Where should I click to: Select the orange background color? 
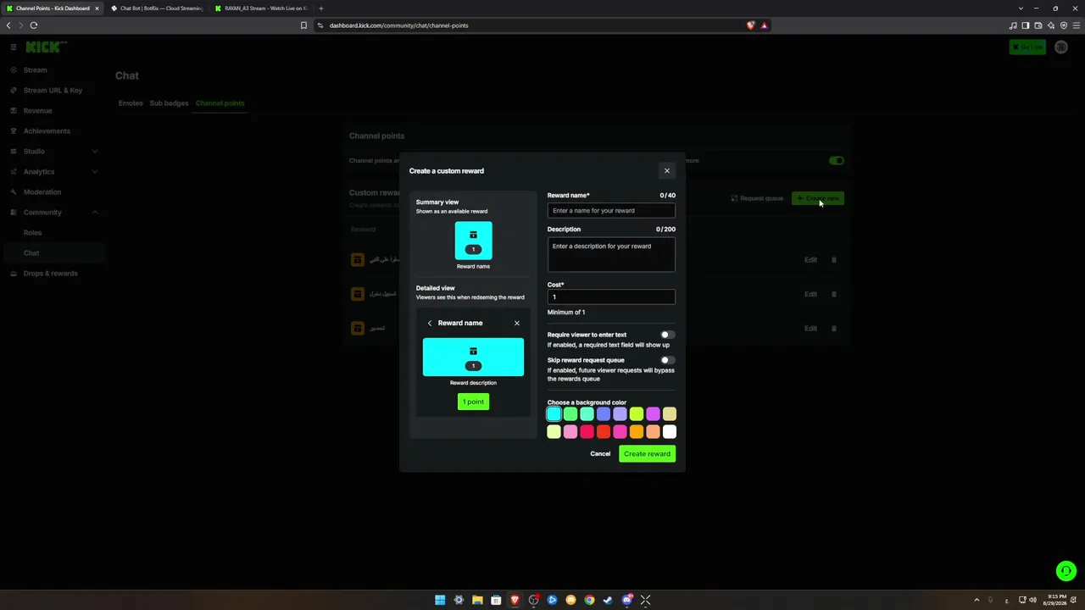pyautogui.click(x=637, y=432)
